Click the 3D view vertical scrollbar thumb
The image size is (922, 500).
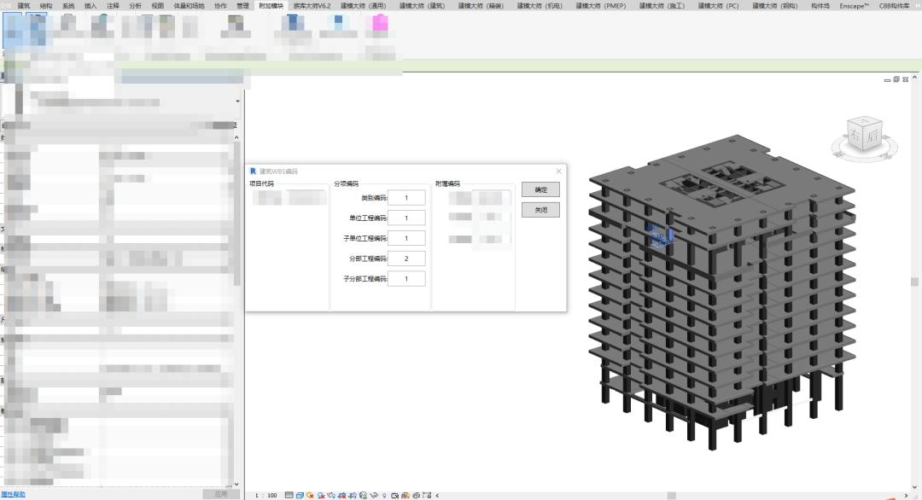pos(914,282)
